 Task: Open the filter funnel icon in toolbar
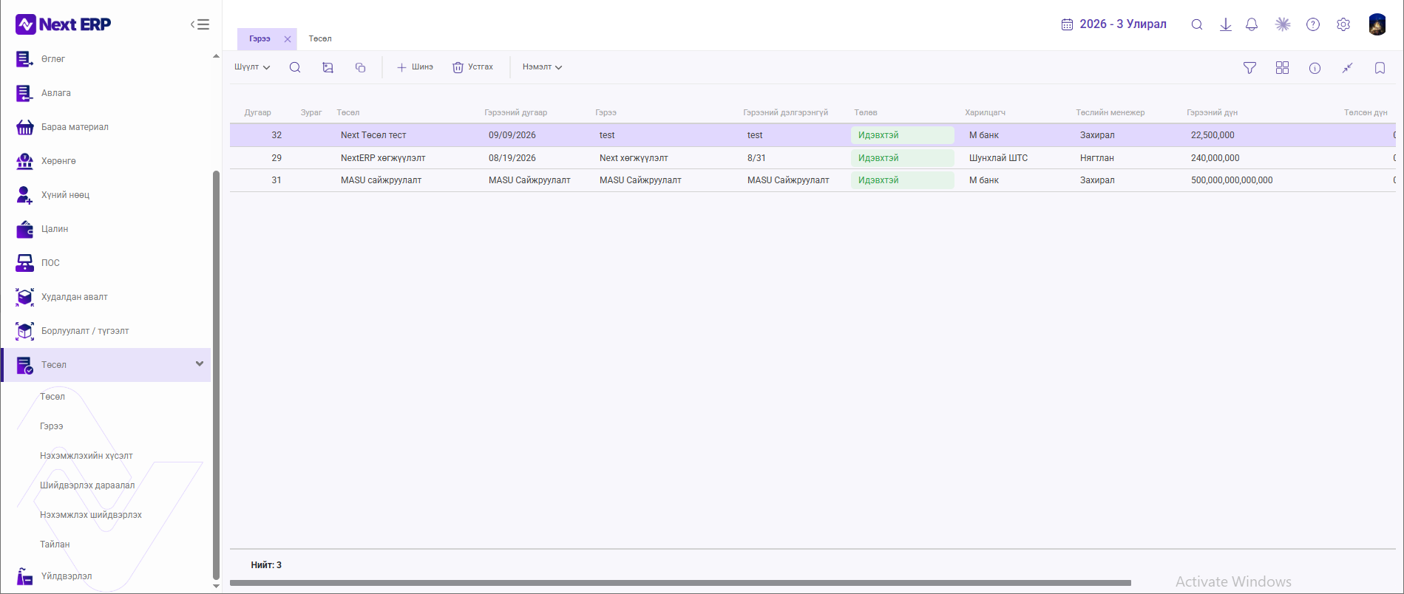(x=1249, y=68)
